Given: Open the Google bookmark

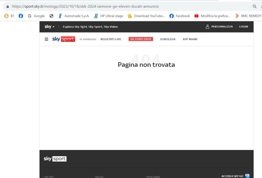Looking at the screenshot, I should 36,16.
